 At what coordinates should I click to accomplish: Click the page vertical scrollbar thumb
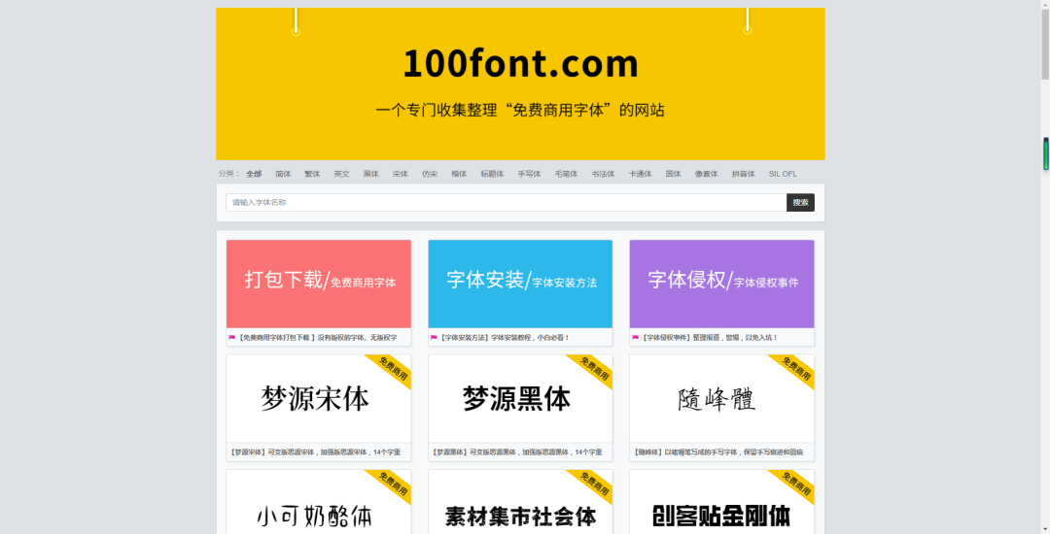click(1045, 44)
